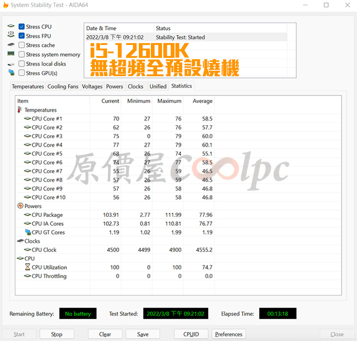Open the Voltages tab
Viewport: 357px width, 341px height.
[x=92, y=86]
